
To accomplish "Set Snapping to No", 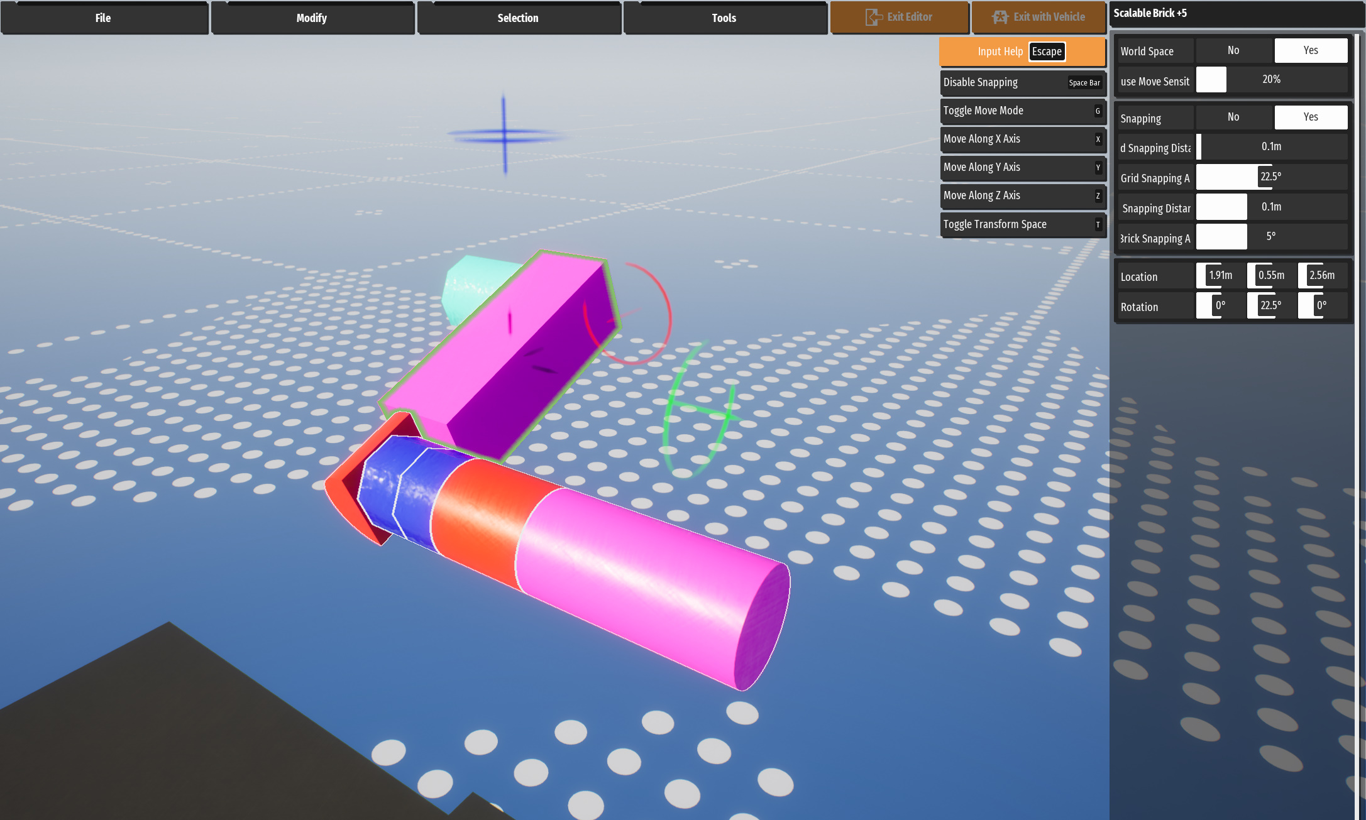I will point(1233,117).
